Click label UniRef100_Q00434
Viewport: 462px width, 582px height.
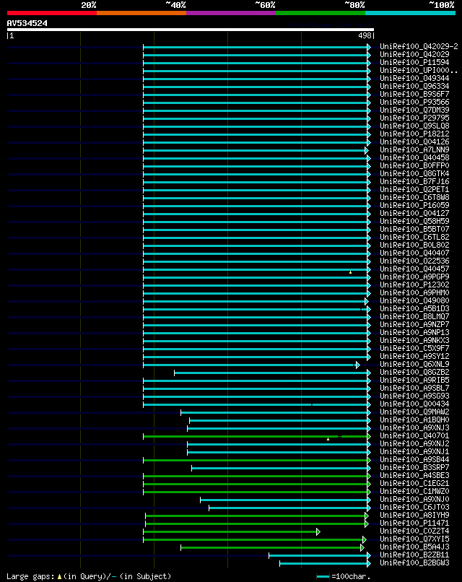click(x=414, y=404)
